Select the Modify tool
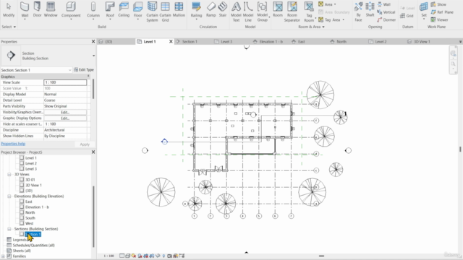 [x=9, y=9]
